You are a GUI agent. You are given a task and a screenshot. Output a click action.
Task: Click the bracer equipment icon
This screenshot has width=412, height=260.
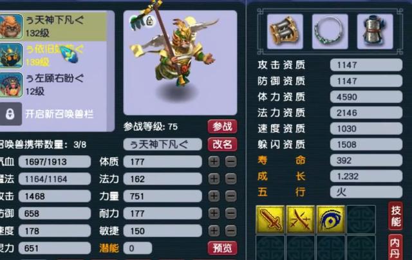pos(285,32)
